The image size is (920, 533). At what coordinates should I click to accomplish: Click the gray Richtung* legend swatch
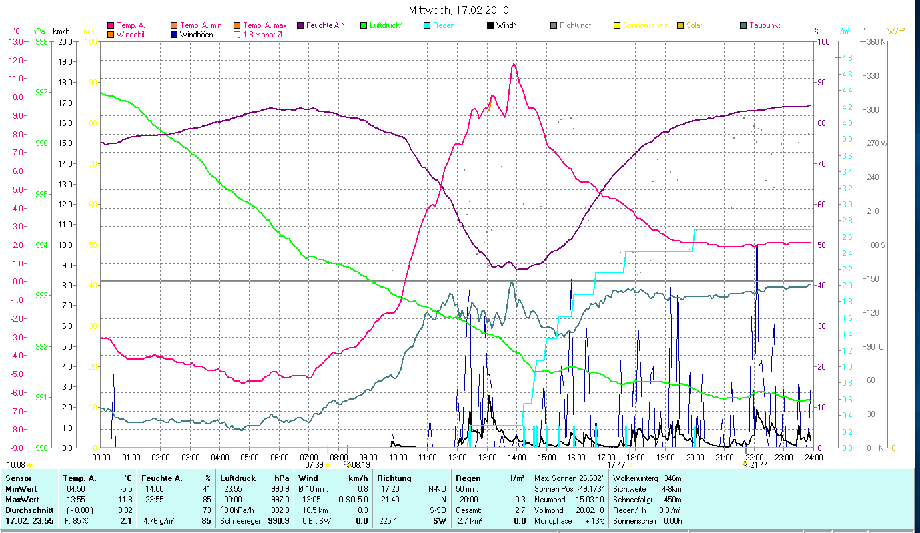pyautogui.click(x=553, y=25)
